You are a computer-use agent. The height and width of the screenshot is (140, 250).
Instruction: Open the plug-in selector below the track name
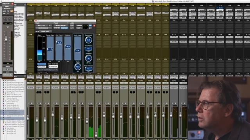[x=43, y=28]
